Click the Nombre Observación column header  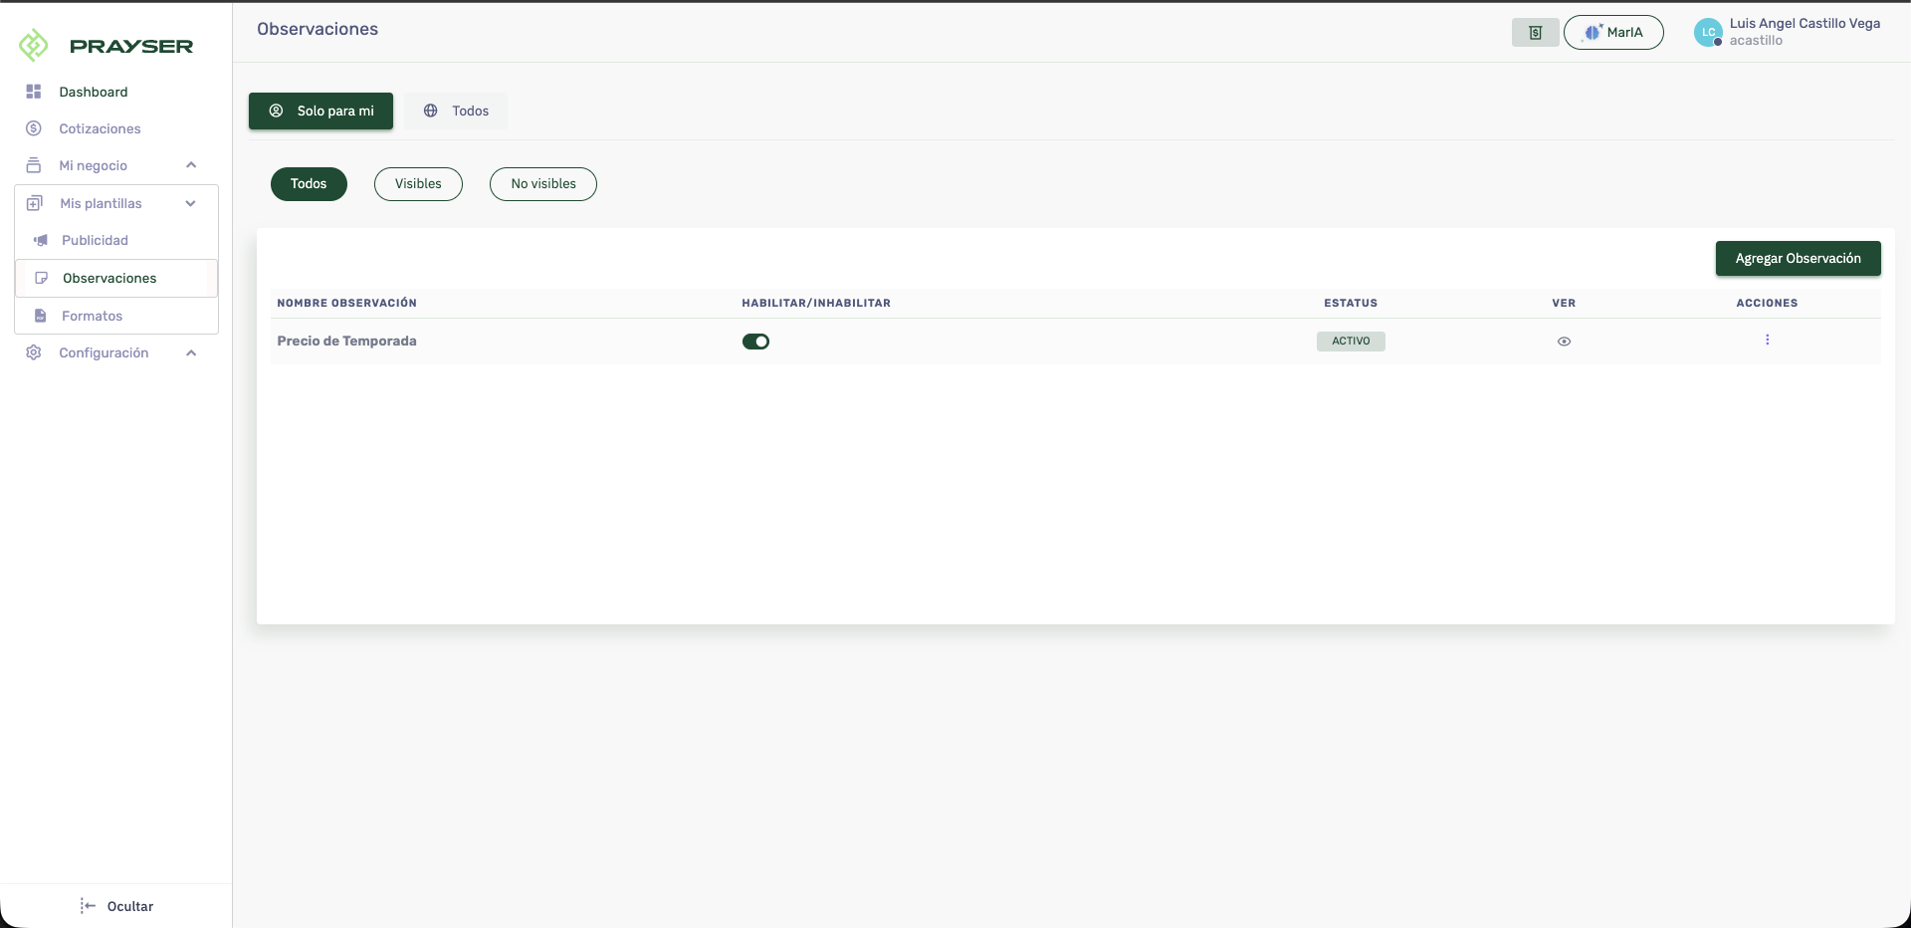point(346,303)
